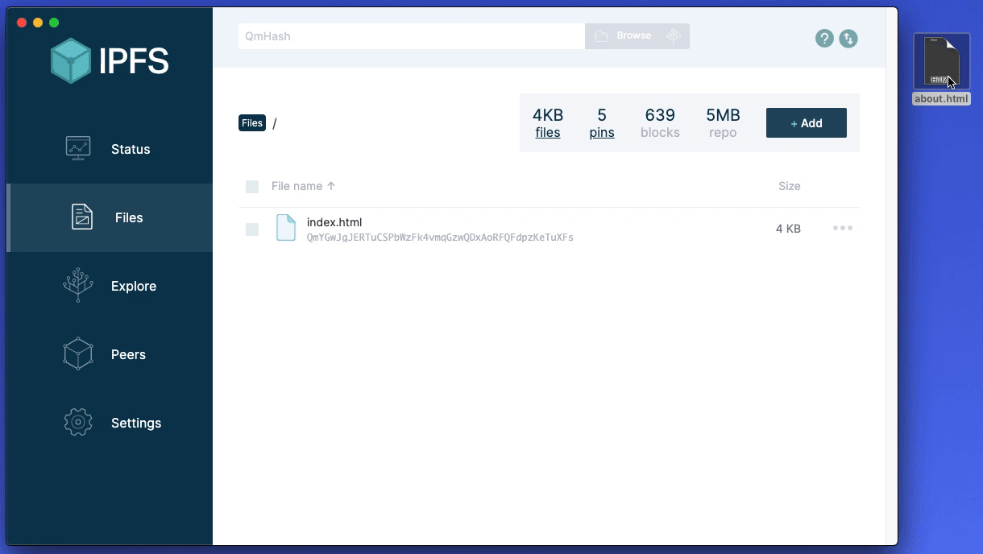This screenshot has width=983, height=554.
Task: Click the index.html file icon
Action: click(286, 228)
